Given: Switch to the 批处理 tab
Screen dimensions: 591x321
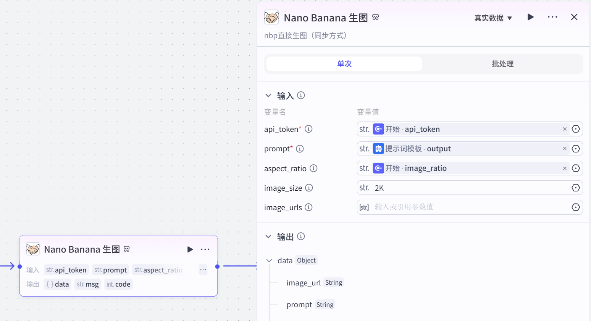Looking at the screenshot, I should coord(502,64).
